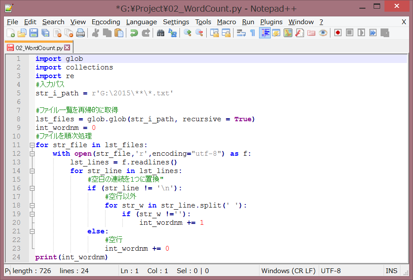Open the Tools menu
Image resolution: width=413 pixels, height=280 pixels.
[203, 22]
